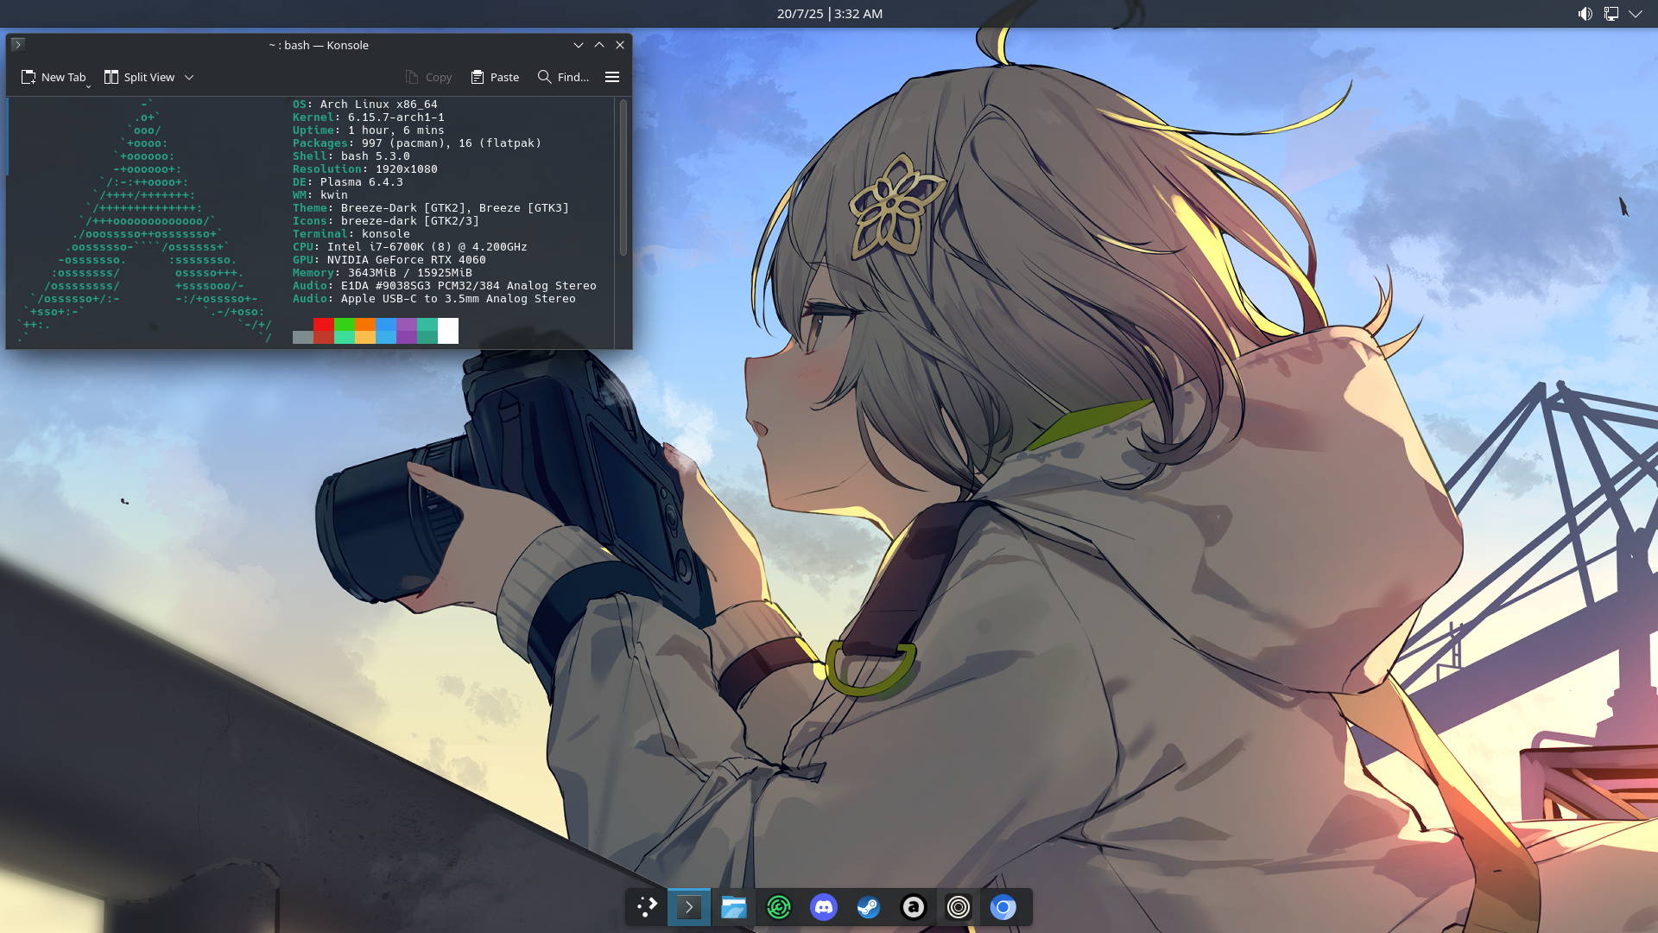Open Chromium browser from the dock
Viewport: 1658px width, 933px height.
(1003, 907)
